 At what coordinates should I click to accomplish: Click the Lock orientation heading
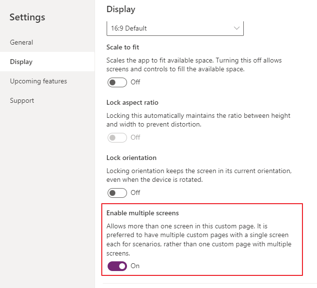coord(131,158)
